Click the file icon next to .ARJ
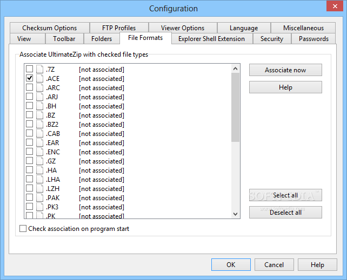This screenshot has height=280, width=347. [x=39, y=97]
